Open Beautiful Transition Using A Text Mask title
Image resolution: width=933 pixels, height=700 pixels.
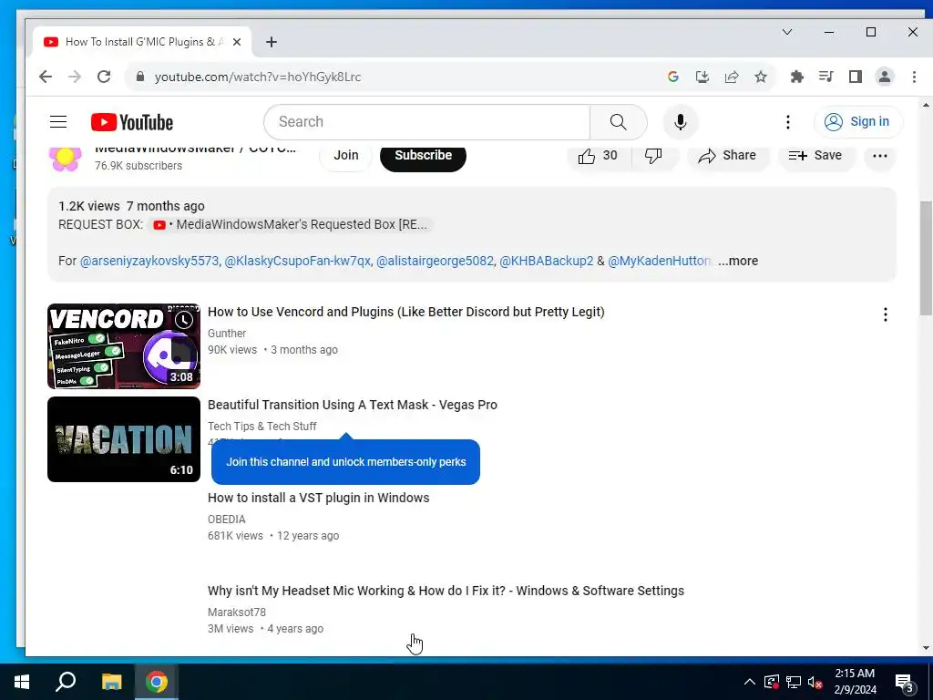(353, 405)
